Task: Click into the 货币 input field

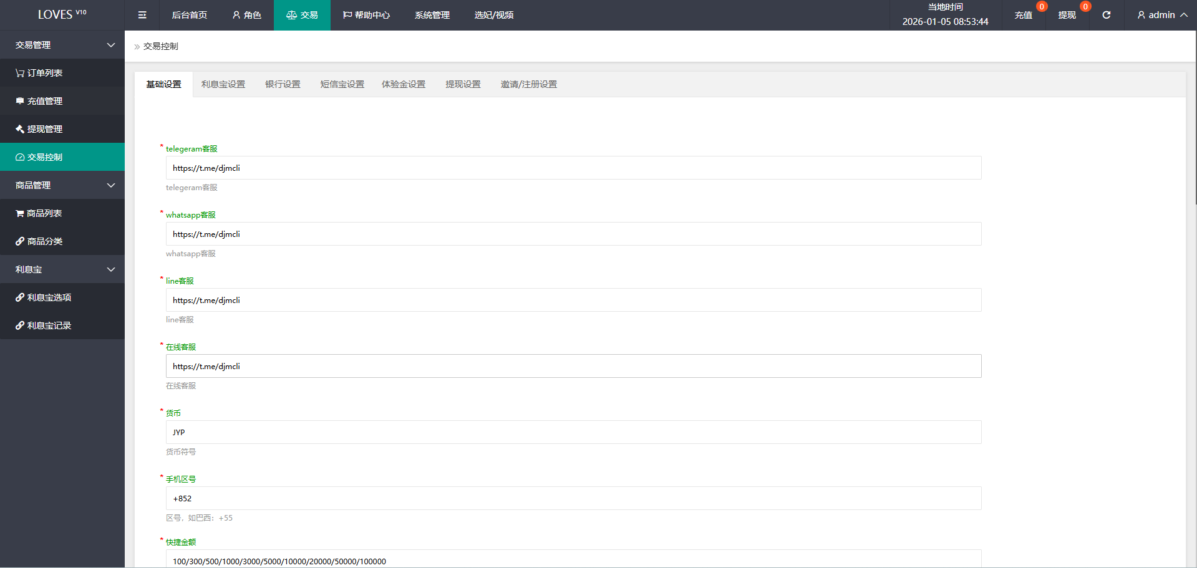Action: [573, 432]
